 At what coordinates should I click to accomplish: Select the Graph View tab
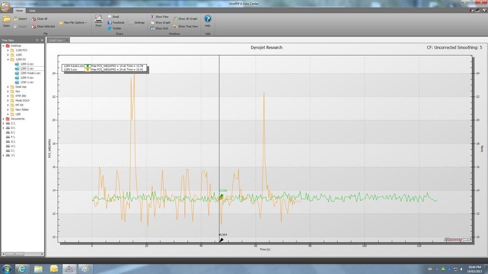coord(55,40)
